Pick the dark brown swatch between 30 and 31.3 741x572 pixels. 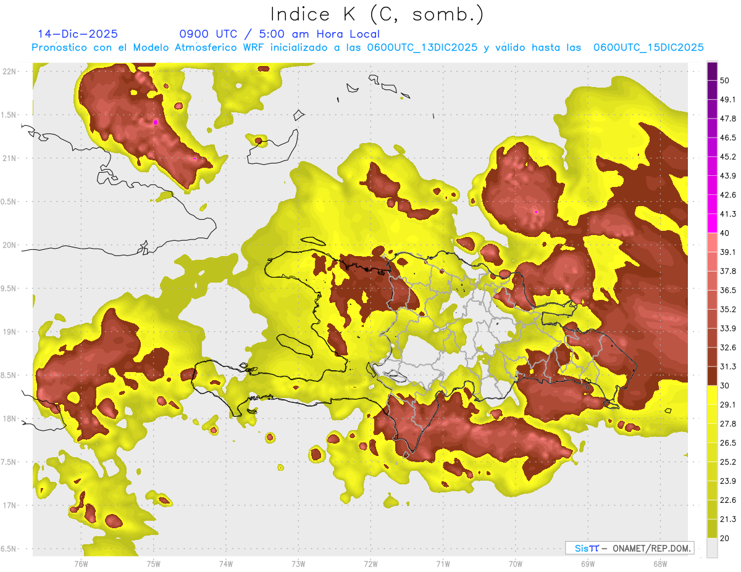[x=712, y=376]
